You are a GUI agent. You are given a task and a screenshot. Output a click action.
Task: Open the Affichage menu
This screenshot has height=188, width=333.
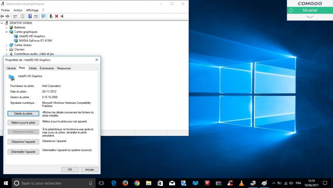tap(32, 10)
